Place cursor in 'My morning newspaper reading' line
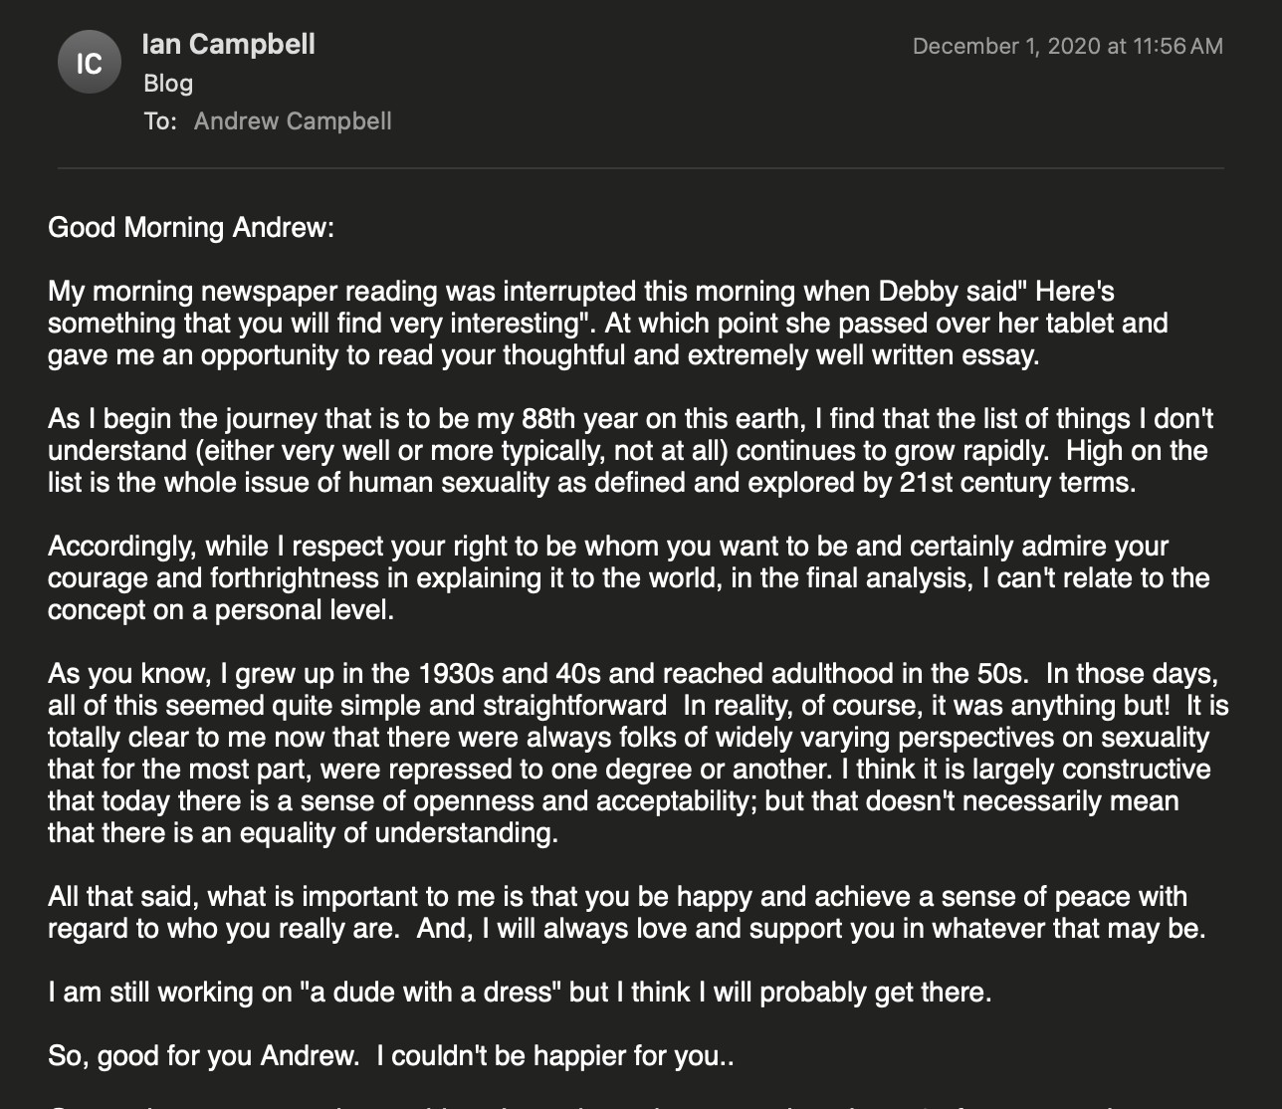The height and width of the screenshot is (1109, 1282). click(x=581, y=291)
